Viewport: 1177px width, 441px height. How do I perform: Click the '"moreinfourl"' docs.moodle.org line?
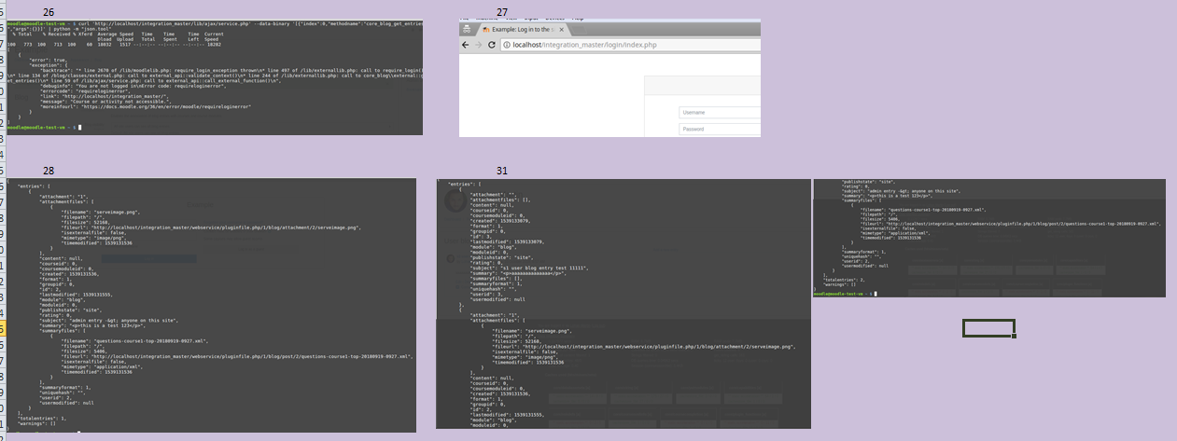tap(146, 106)
